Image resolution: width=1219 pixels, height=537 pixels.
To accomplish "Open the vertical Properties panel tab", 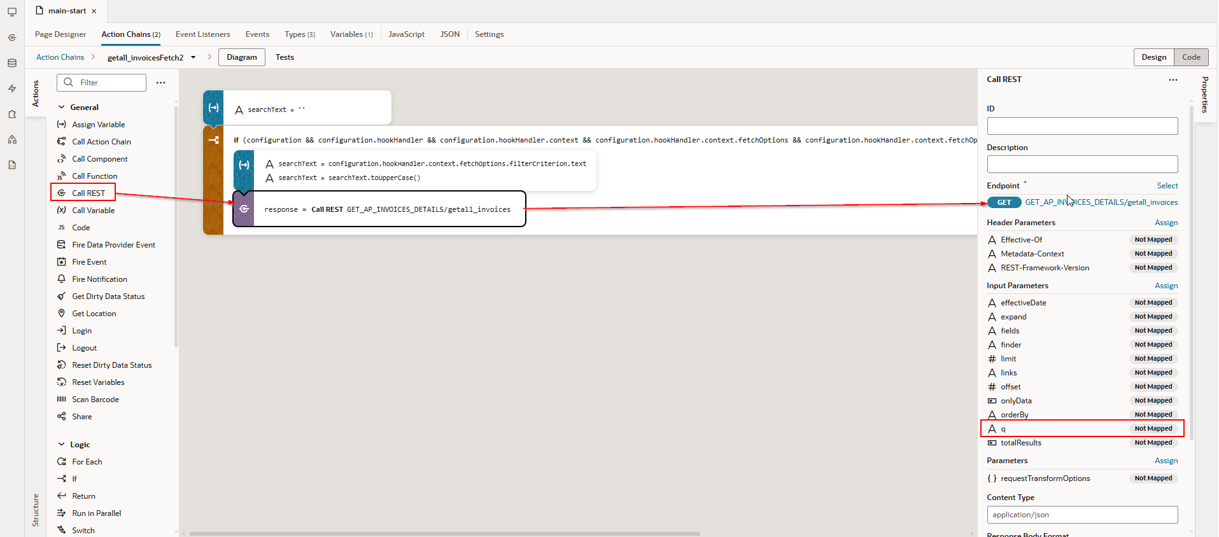I will tap(1204, 95).
